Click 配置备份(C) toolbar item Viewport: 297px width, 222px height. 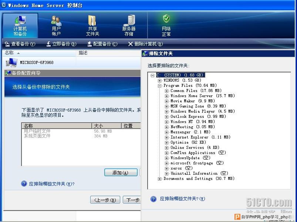tap(102, 44)
